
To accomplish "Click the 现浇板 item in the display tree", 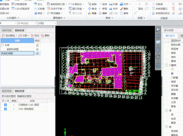I will [174, 131].
